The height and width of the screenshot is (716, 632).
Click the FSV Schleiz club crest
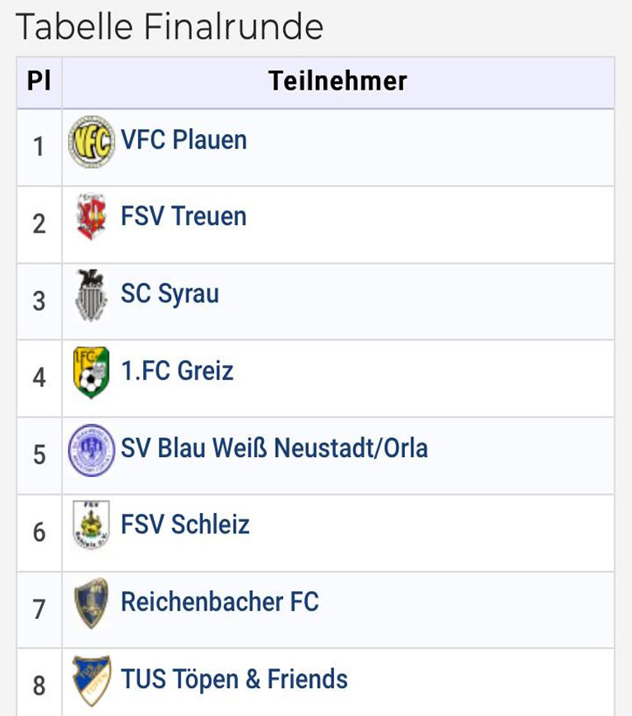pos(91,524)
